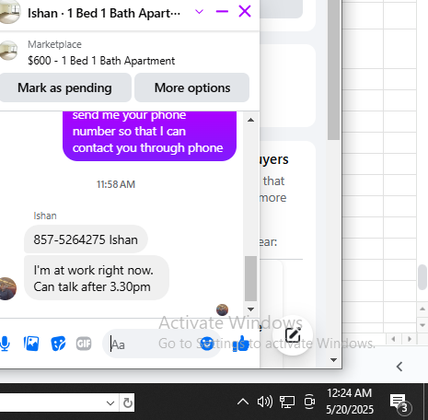Open network status tray icon
The image size is (428, 420).
(287, 402)
